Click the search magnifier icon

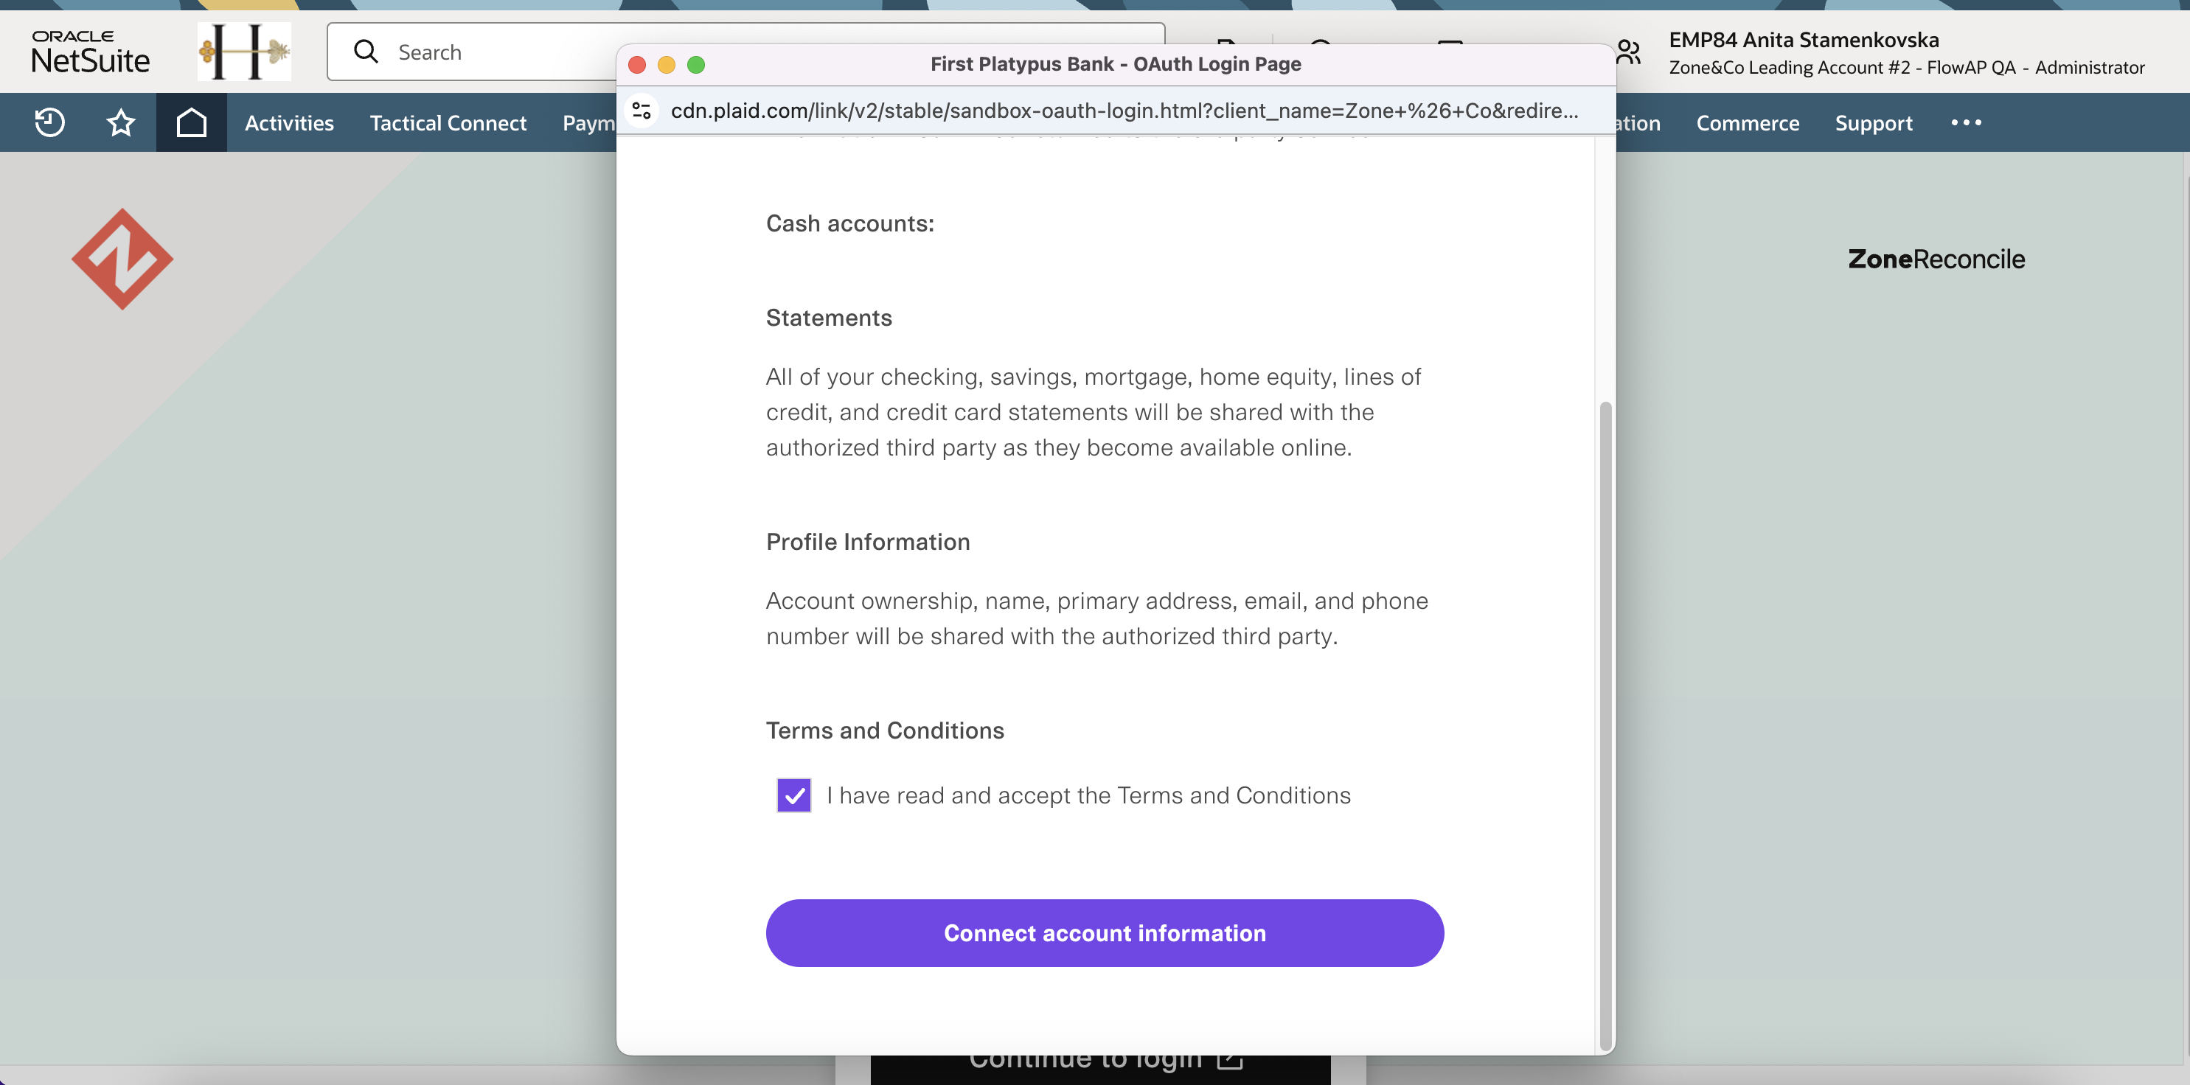point(366,52)
